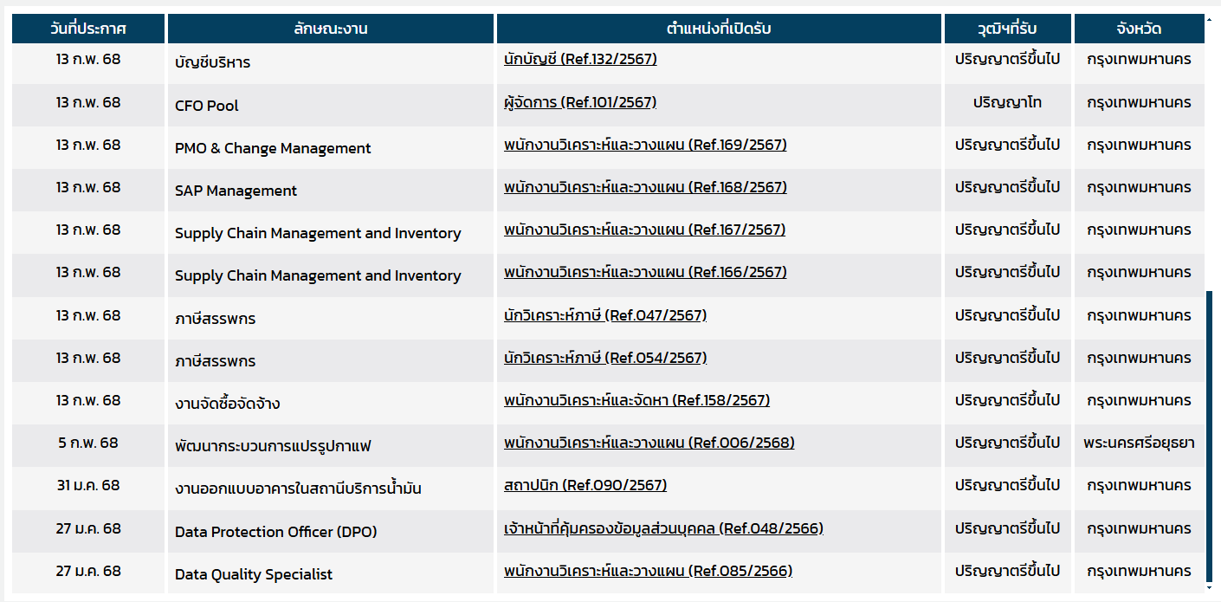Click the วันที่ประกาศ column header
This screenshot has width=1221, height=602.
pos(88,29)
